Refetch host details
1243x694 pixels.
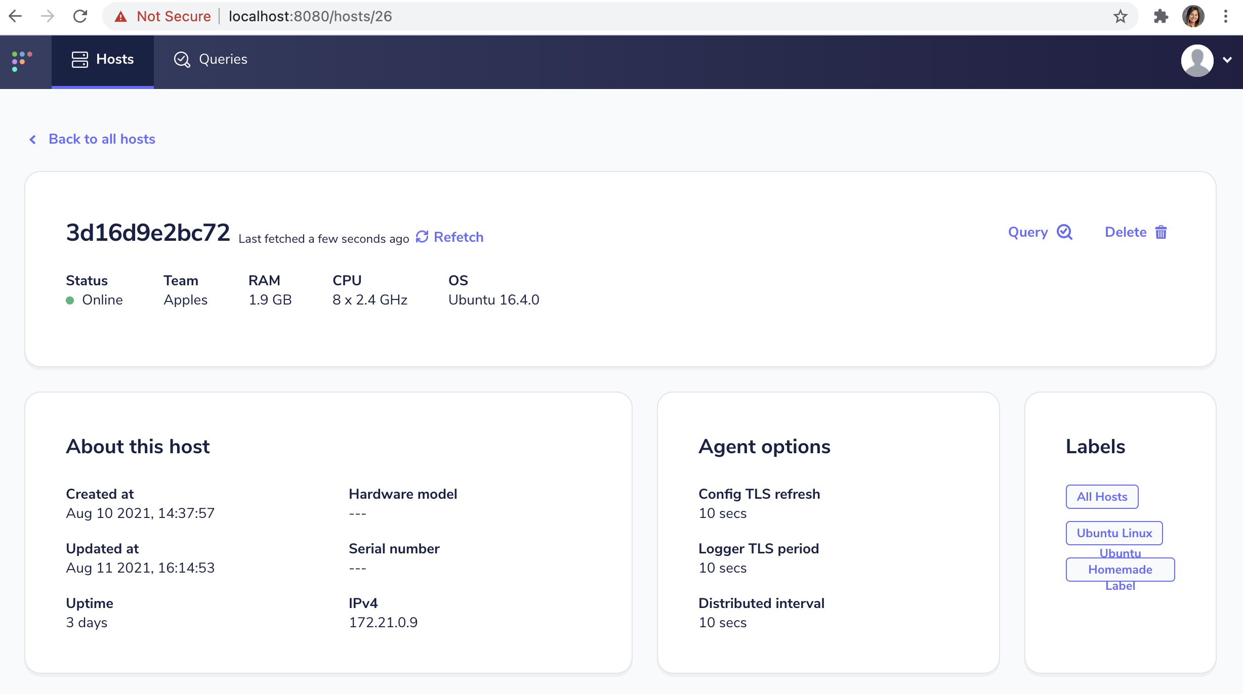pyautogui.click(x=449, y=237)
